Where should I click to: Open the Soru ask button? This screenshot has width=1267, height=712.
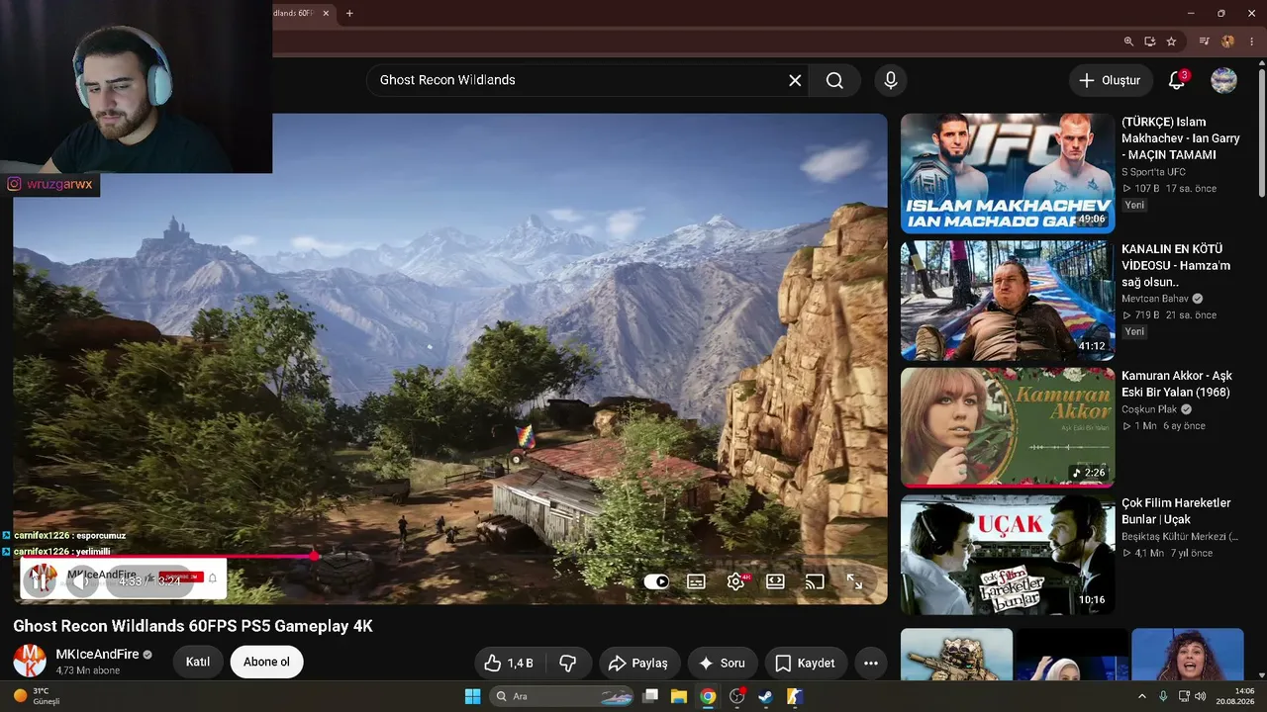722,663
